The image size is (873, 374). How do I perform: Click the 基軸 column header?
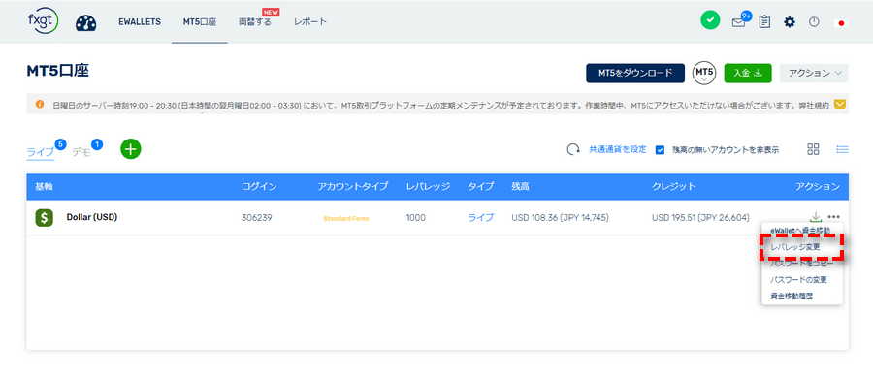44,187
